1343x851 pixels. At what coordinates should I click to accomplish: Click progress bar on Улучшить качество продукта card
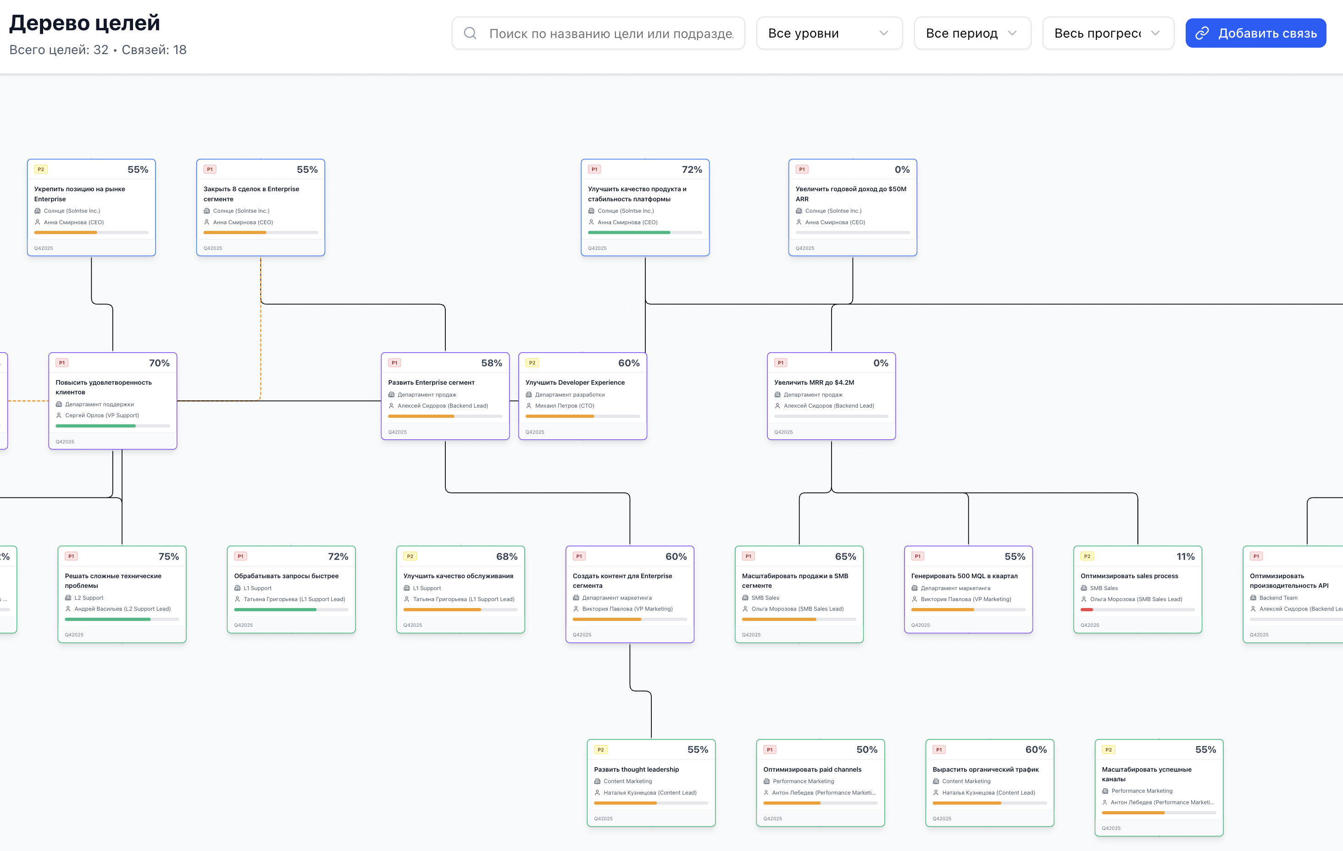click(645, 232)
